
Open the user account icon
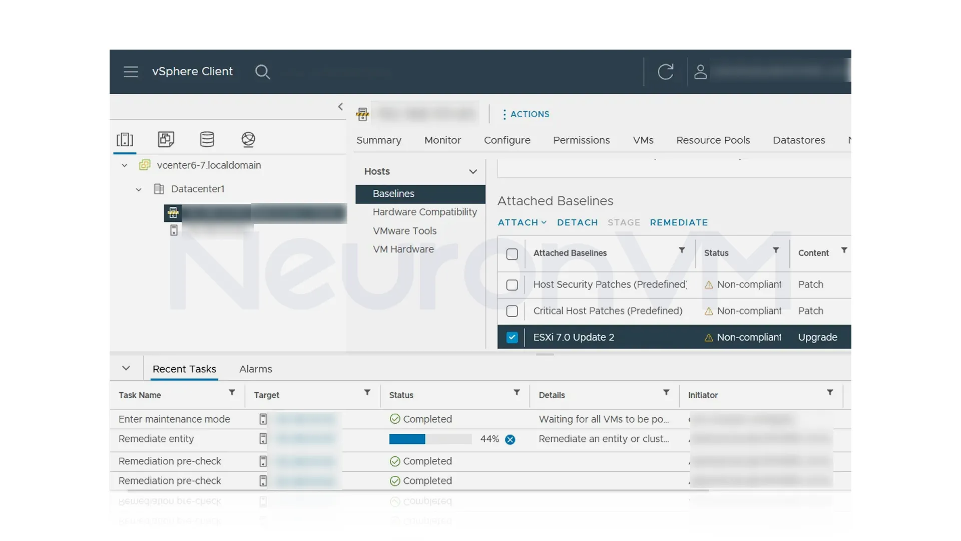[700, 72]
